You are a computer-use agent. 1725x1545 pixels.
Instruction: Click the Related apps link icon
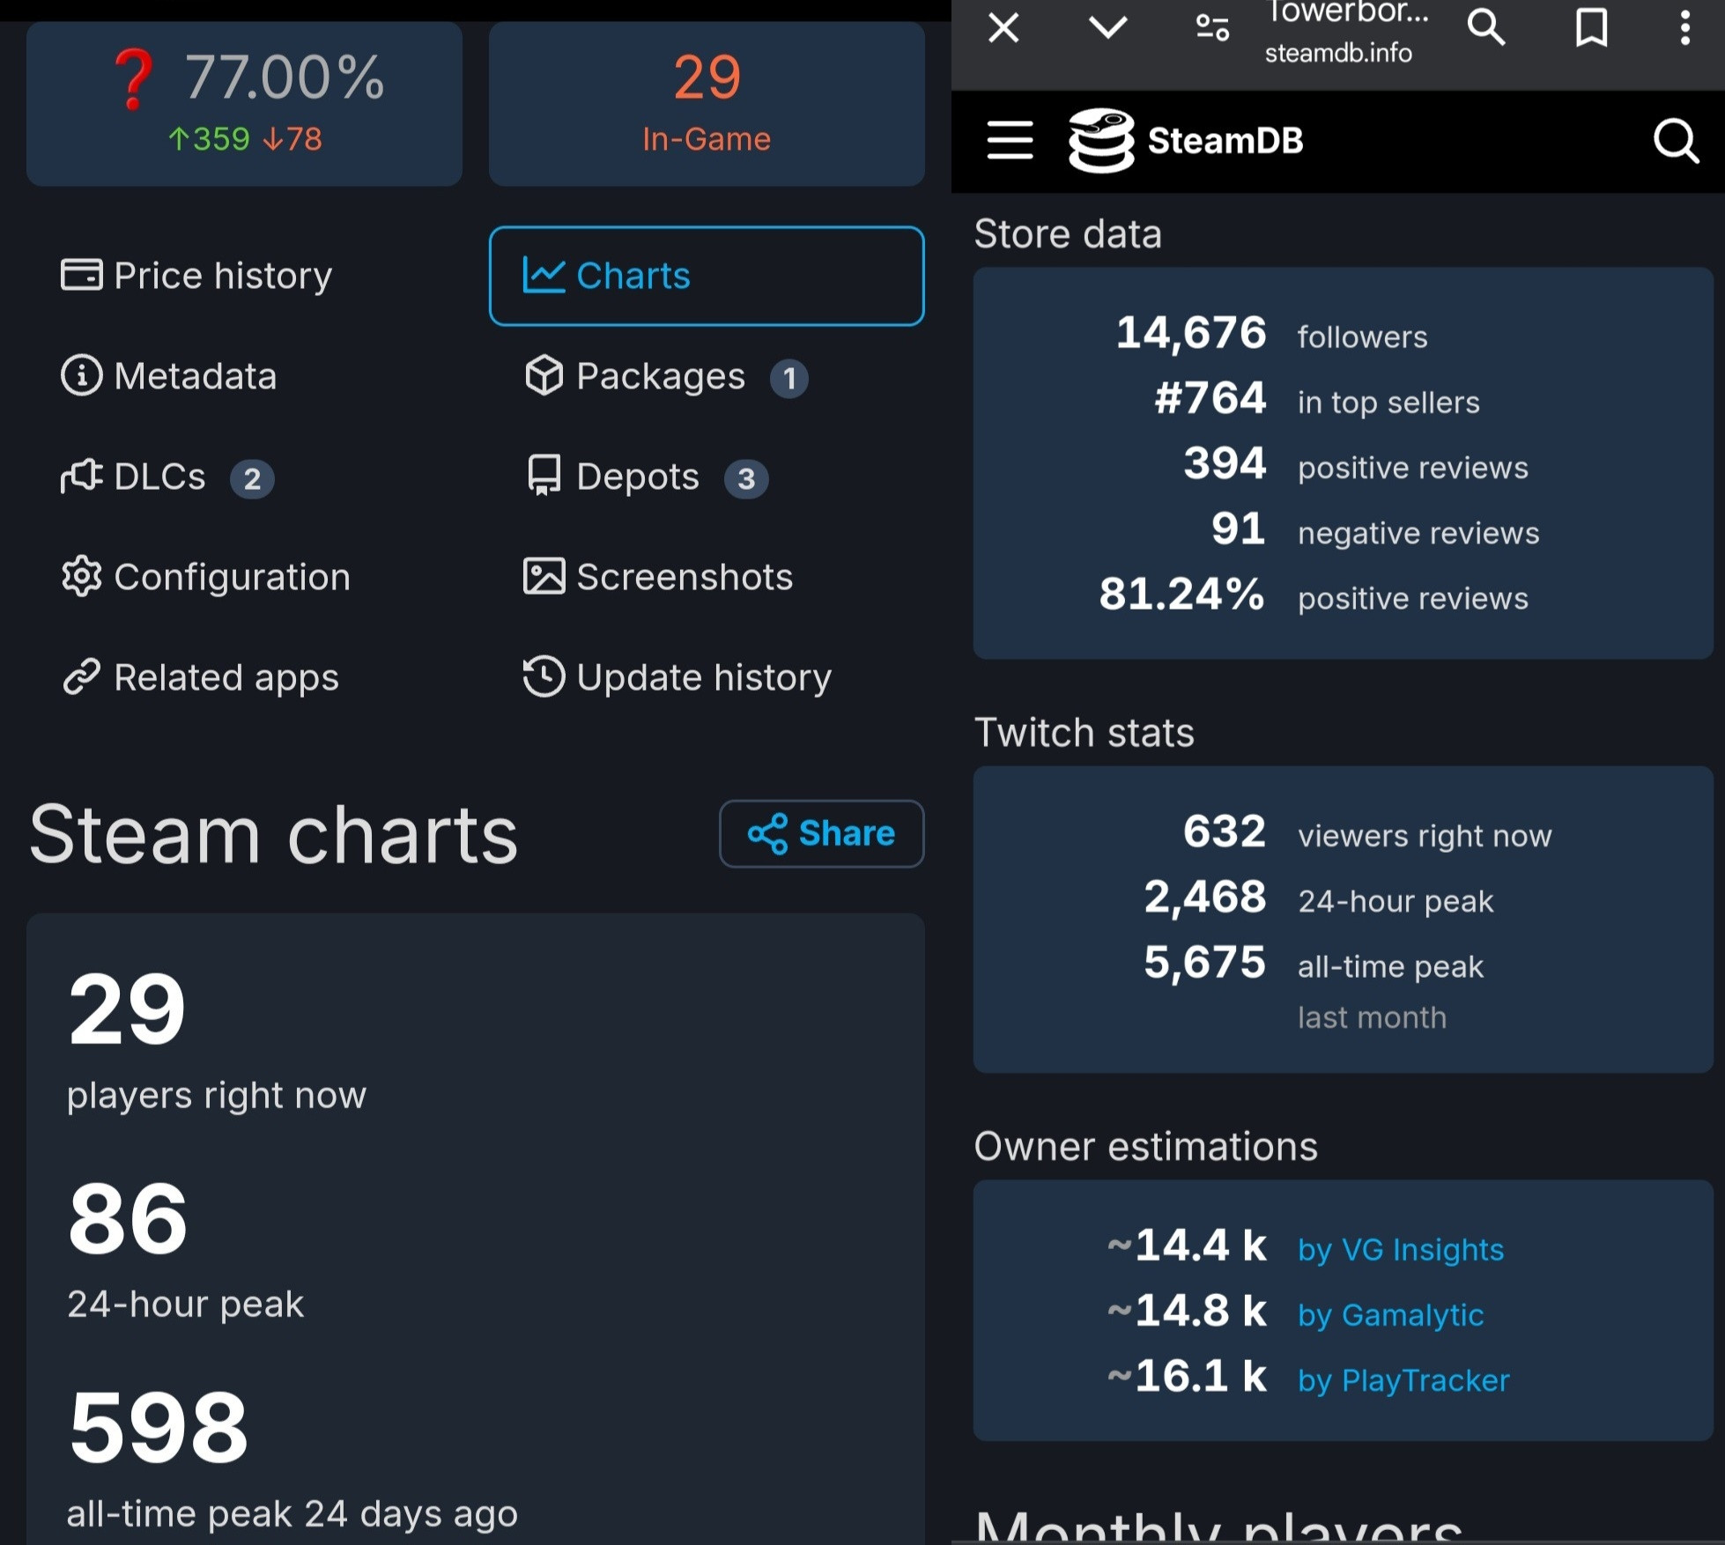point(81,677)
